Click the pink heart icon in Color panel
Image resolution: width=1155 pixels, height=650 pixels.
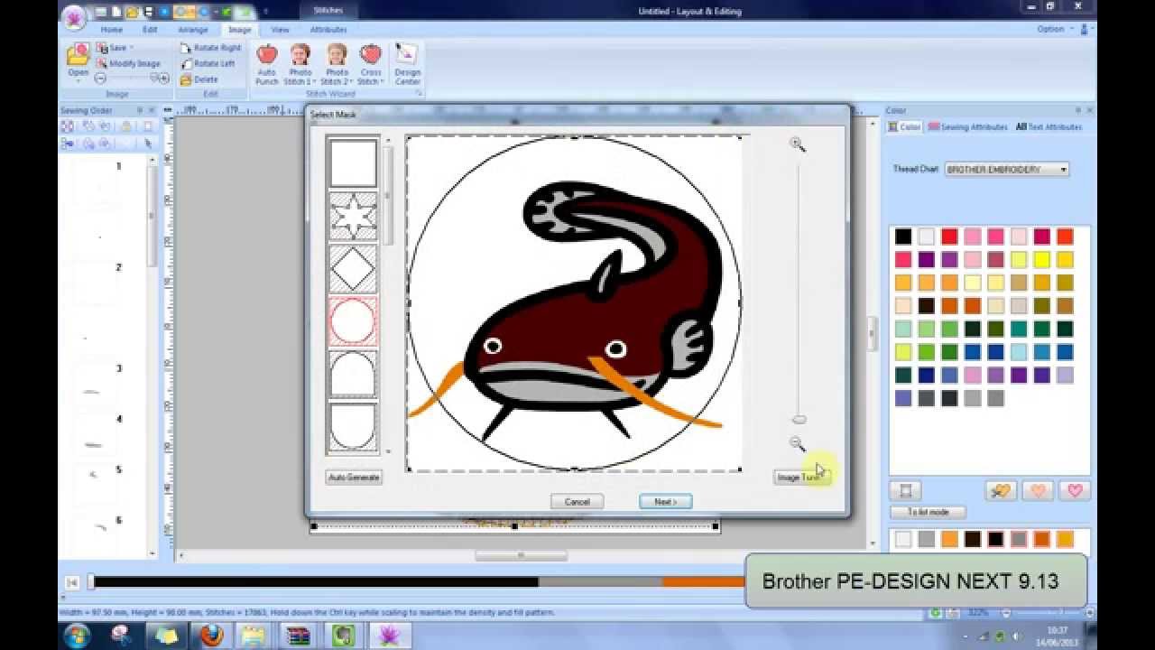tap(1075, 491)
